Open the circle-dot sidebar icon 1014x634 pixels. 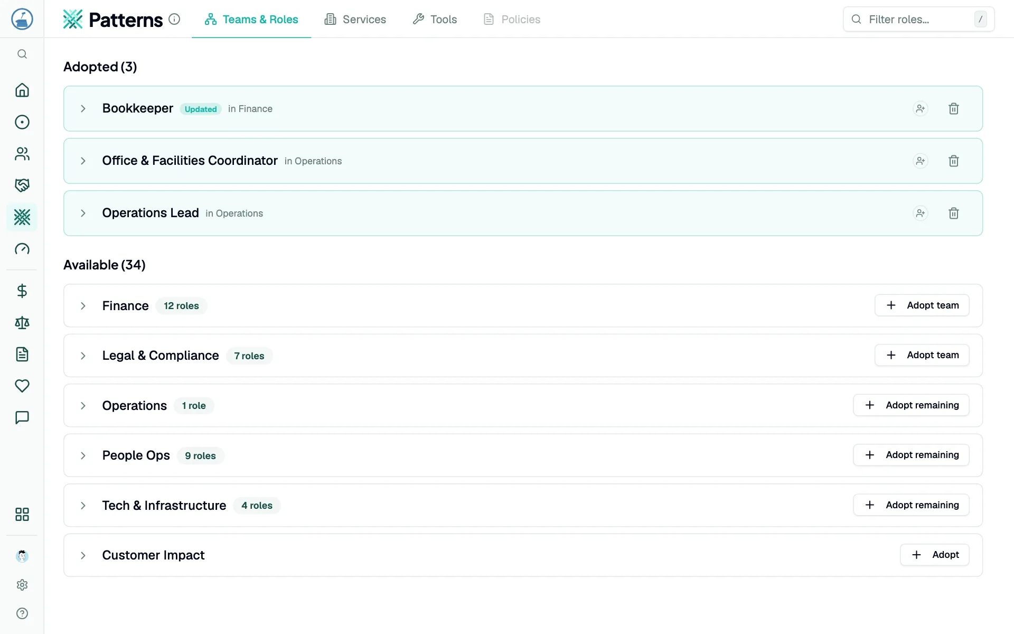tap(22, 122)
